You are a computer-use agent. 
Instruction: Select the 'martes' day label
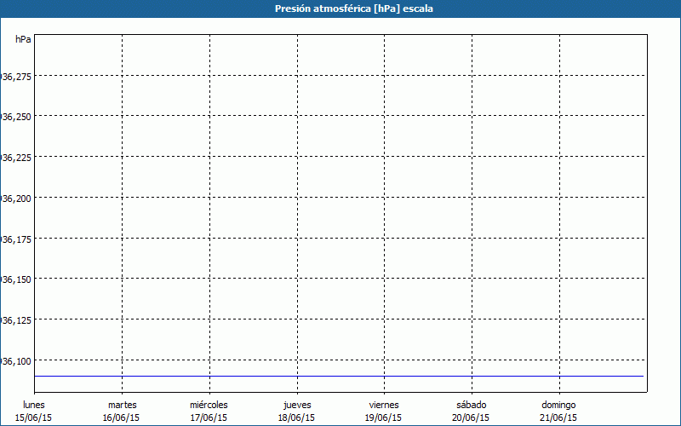coord(123,405)
